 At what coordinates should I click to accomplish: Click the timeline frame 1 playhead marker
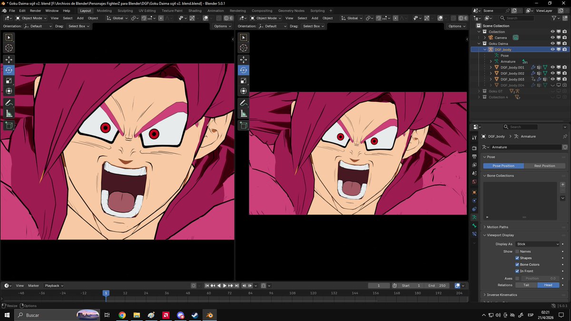pos(106,293)
